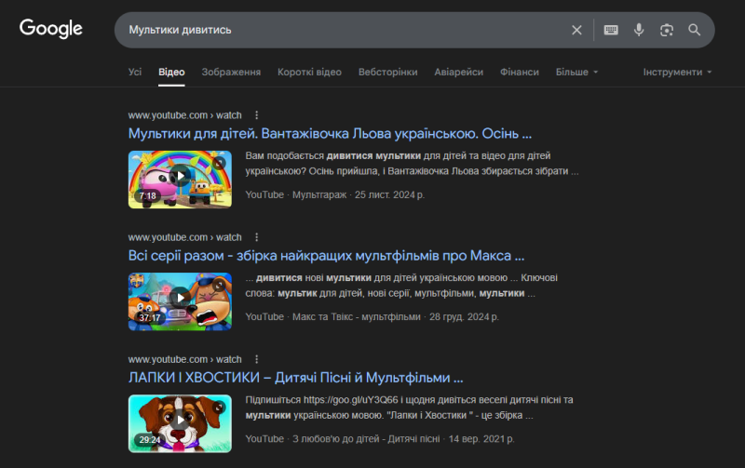Viewport: 745px width, 468px height.
Task: Click the 7:18 duration badge
Action: [x=147, y=195]
